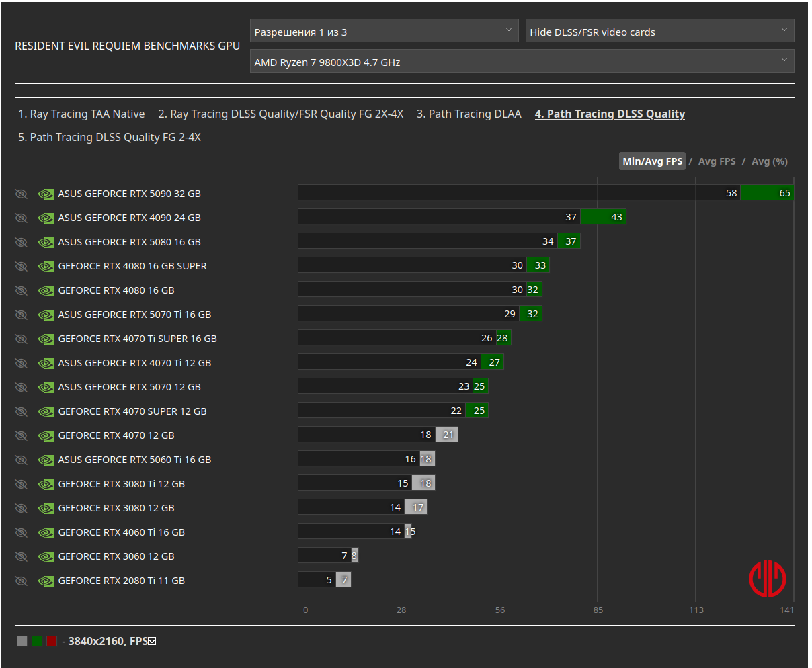The image size is (812, 668).
Task: Click the RTX 2080 Ti gray 7 FPS bar
Action: (343, 580)
